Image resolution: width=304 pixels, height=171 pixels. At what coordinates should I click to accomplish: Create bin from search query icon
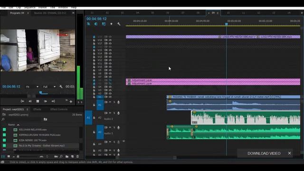pyautogui.click(x=46, y=119)
